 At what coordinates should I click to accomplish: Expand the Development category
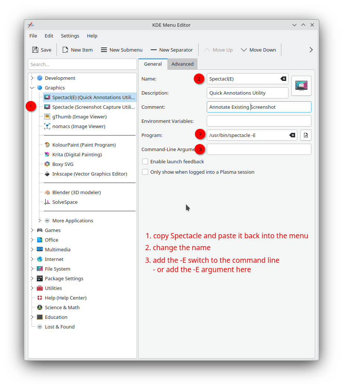pyautogui.click(x=32, y=78)
